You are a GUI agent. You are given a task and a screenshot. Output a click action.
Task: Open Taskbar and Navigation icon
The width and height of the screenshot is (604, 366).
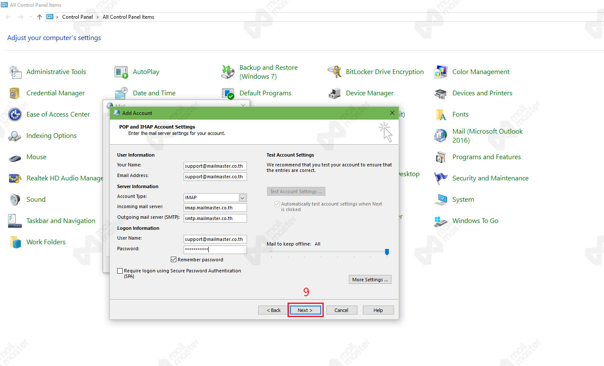[x=15, y=221]
